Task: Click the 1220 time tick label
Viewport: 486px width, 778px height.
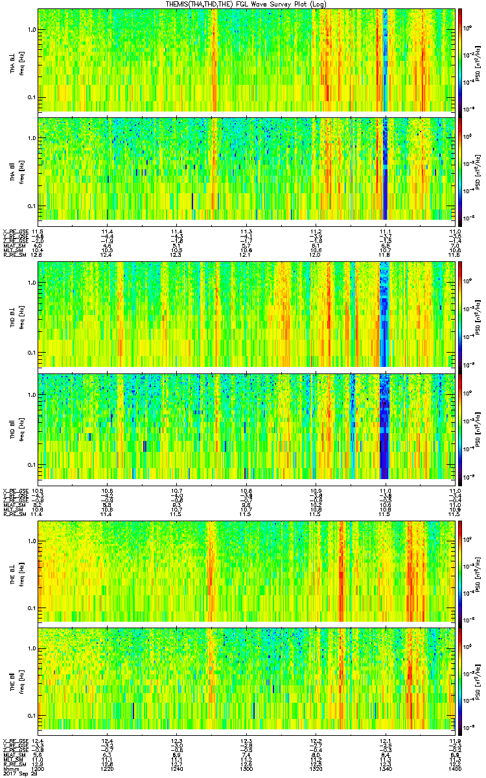Action: 108,769
